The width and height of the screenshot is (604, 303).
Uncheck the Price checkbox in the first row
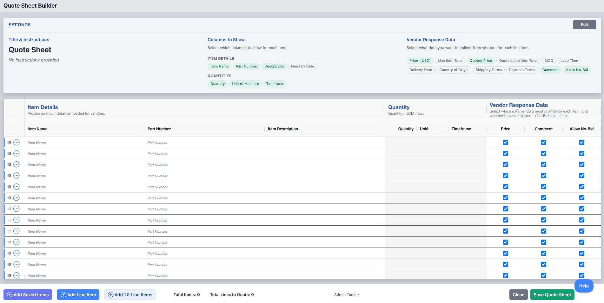click(x=505, y=142)
